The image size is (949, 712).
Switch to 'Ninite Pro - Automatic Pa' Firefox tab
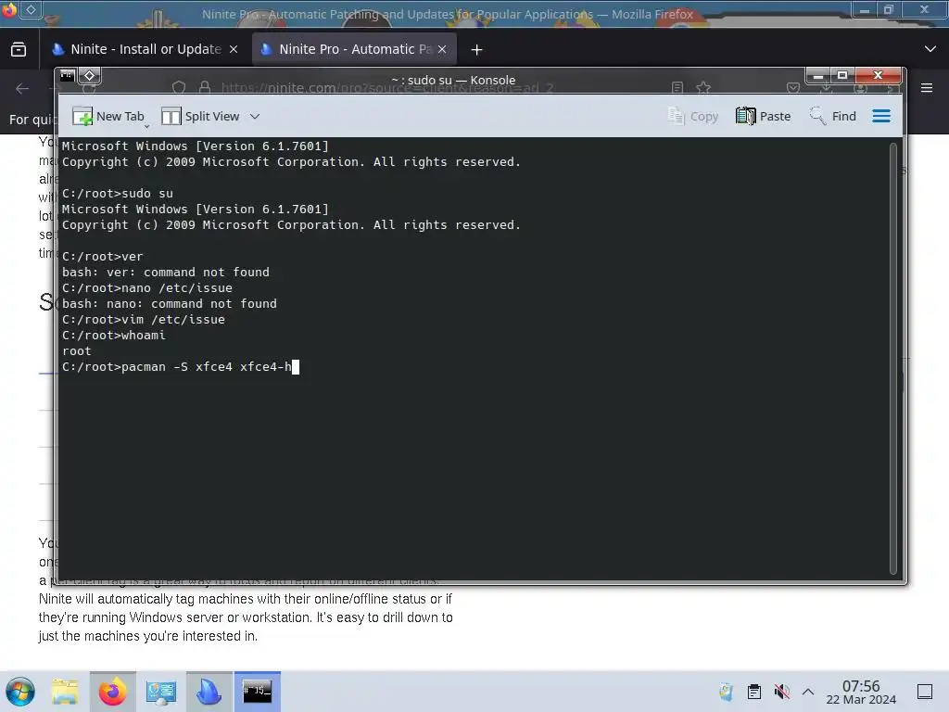point(355,49)
